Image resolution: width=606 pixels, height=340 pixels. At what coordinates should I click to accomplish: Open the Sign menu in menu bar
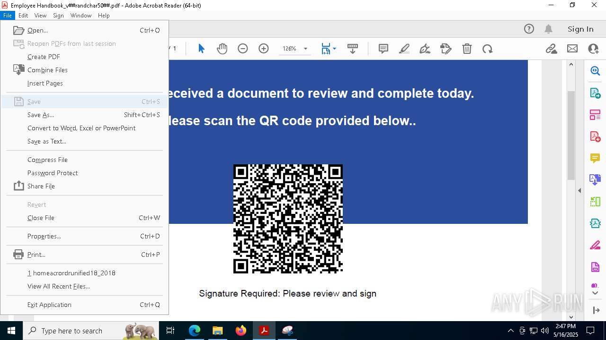pyautogui.click(x=58, y=15)
